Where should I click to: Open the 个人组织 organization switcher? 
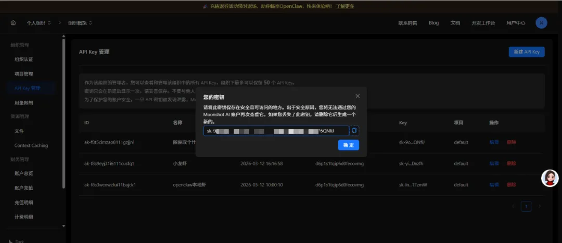[x=39, y=23]
